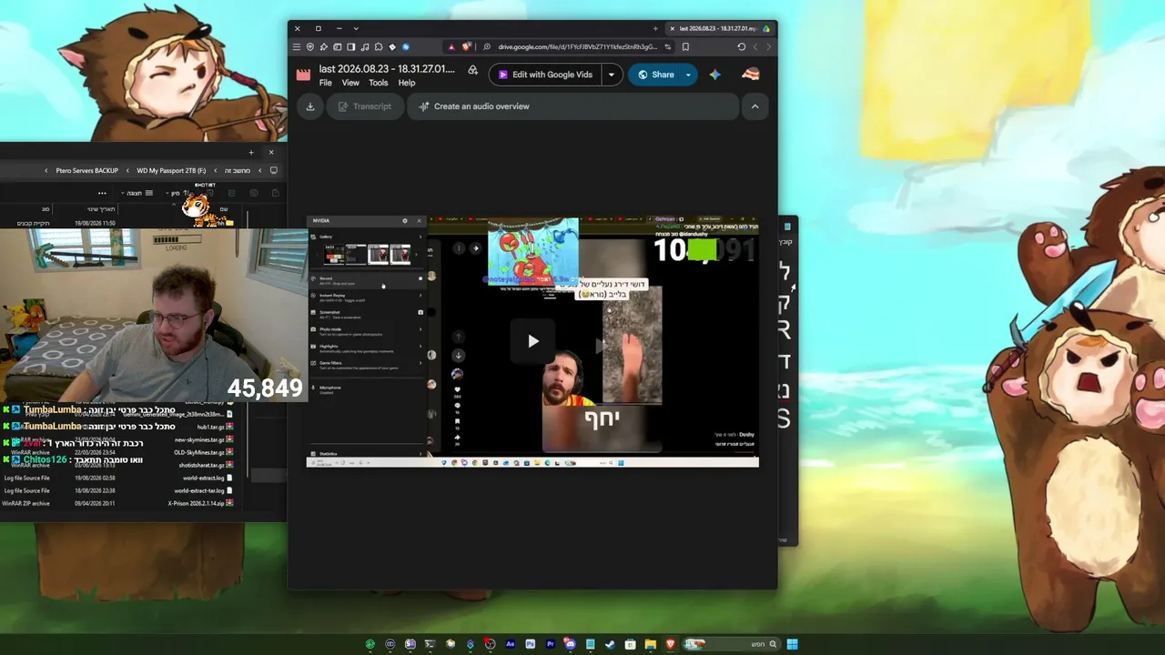Image resolution: width=1165 pixels, height=655 pixels.
Task: Click the music note icon in browser toolbar
Action: click(365, 47)
